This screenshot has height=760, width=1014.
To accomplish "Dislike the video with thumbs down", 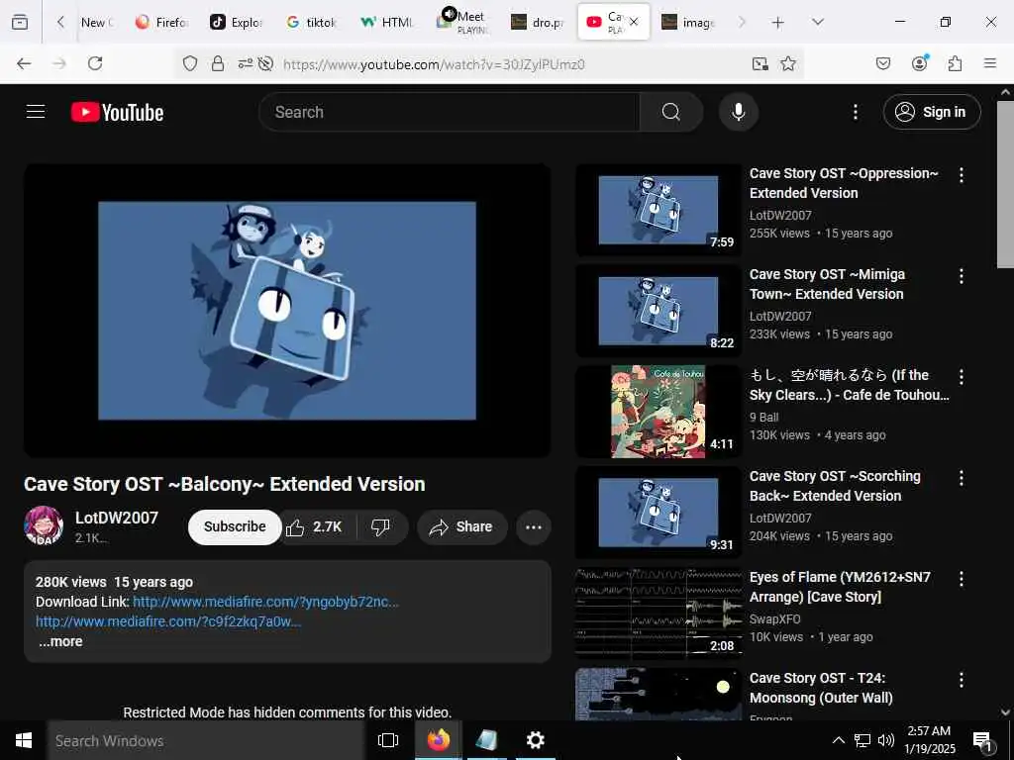I will point(381,526).
